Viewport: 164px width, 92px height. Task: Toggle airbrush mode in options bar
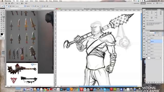point(44,6)
